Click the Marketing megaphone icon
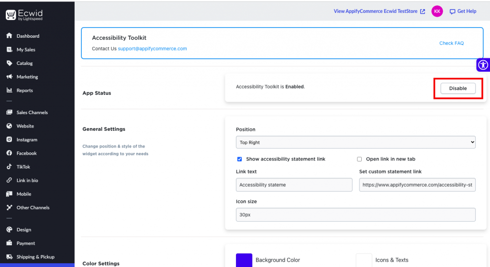Image resolution: width=490 pixels, height=267 pixels. pos(10,76)
